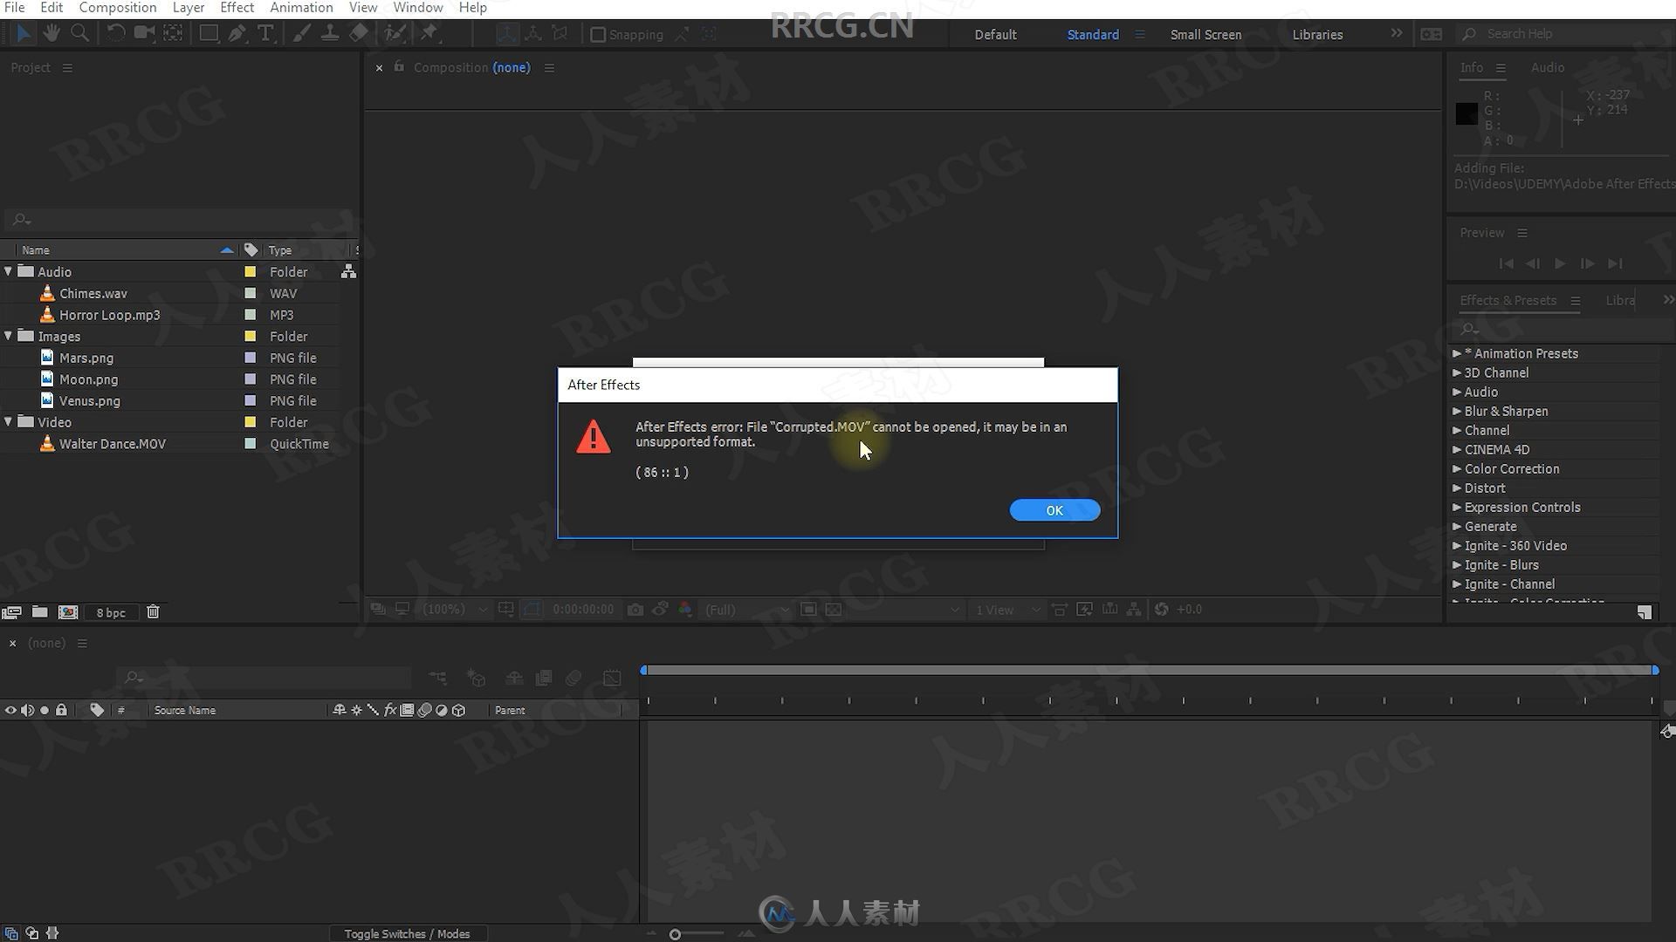This screenshot has width=1676, height=942.
Task: Toggle motion blur enable in timeline
Action: [x=574, y=678]
